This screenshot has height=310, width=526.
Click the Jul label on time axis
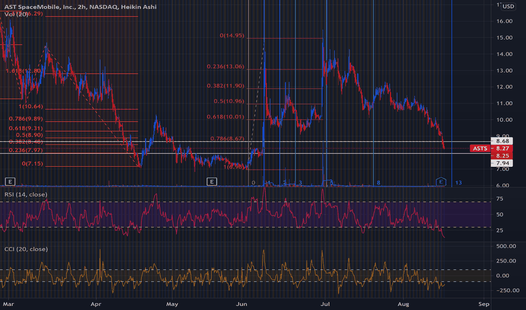coord(325,304)
